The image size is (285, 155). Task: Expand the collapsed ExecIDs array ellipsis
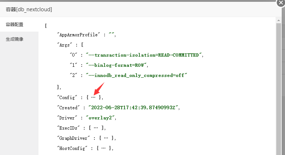click(x=97, y=128)
